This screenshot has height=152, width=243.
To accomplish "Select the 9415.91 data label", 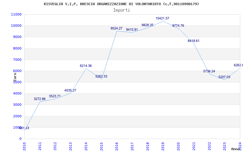I will (x=132, y=29).
